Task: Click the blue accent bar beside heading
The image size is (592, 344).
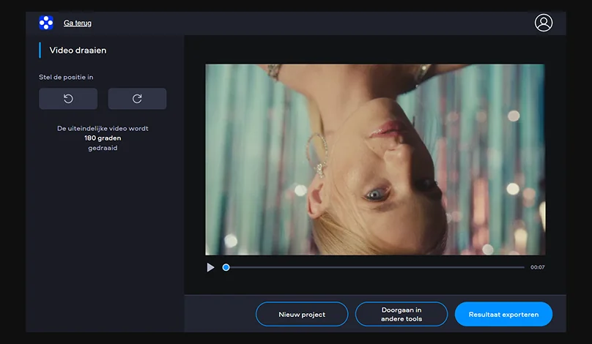Action: coord(40,51)
